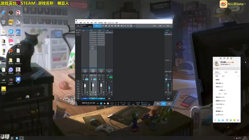Select the Eraser tool in Studio One toolbar
The width and height of the screenshot is (249, 140).
tap(106, 26)
